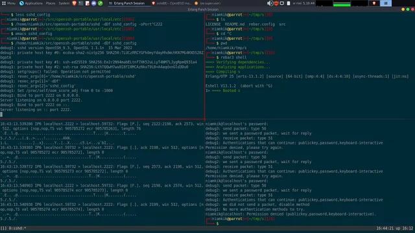
Task: Click the round blue launcher icon in the panel
Action: click(93, 3)
